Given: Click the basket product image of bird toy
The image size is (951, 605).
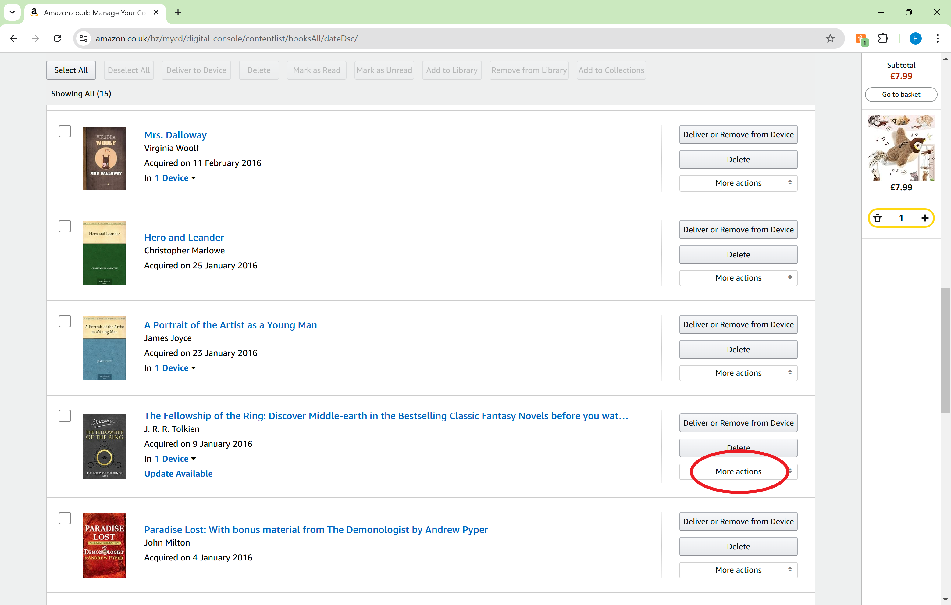Looking at the screenshot, I should (901, 148).
